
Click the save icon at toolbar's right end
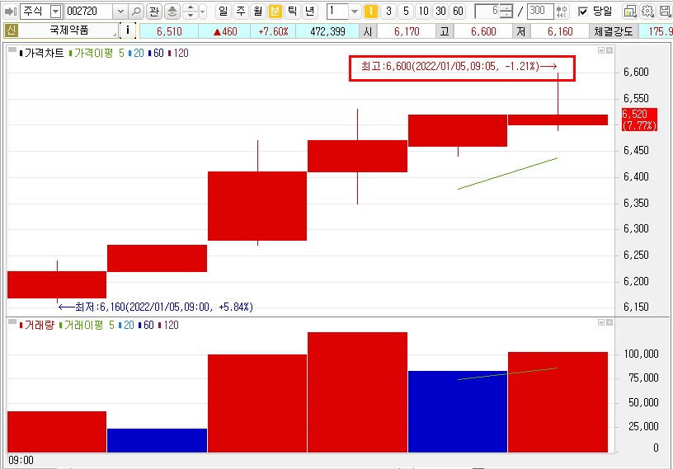(x=665, y=12)
